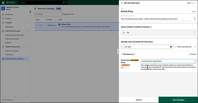Click the shield platform icon in panel header

click(190, 3)
